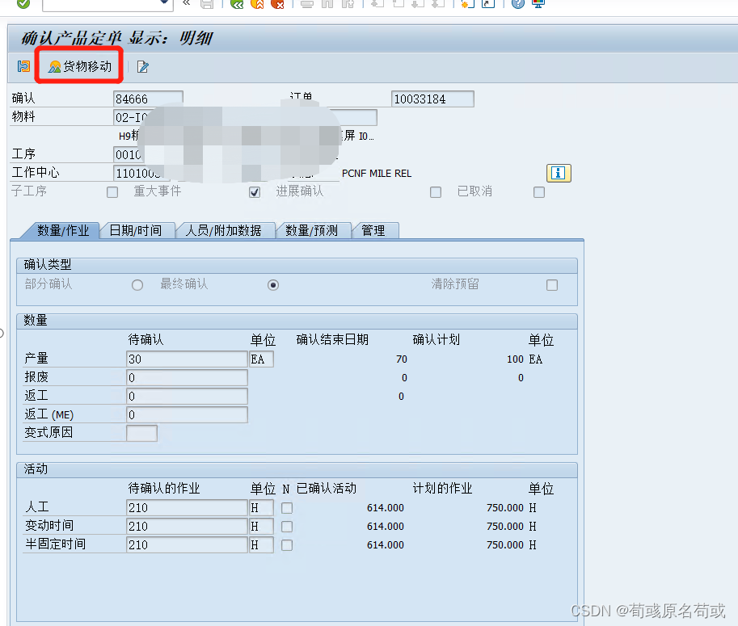Viewport: 738px width, 626px height.
Task: Open a new session with the toolbar icon
Action: [467, 4]
